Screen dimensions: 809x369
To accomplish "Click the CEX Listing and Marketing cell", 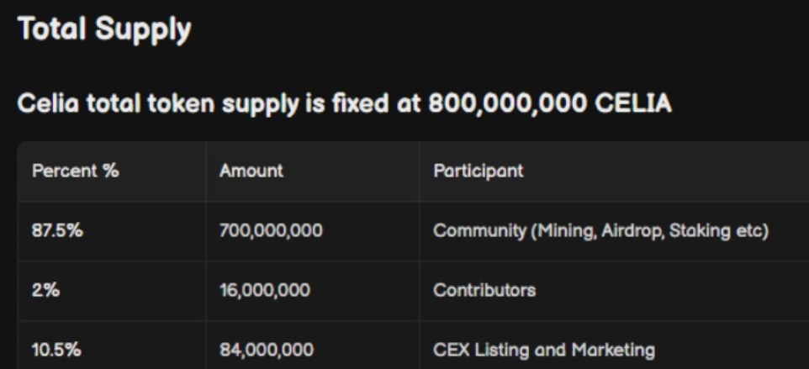I will click(544, 349).
